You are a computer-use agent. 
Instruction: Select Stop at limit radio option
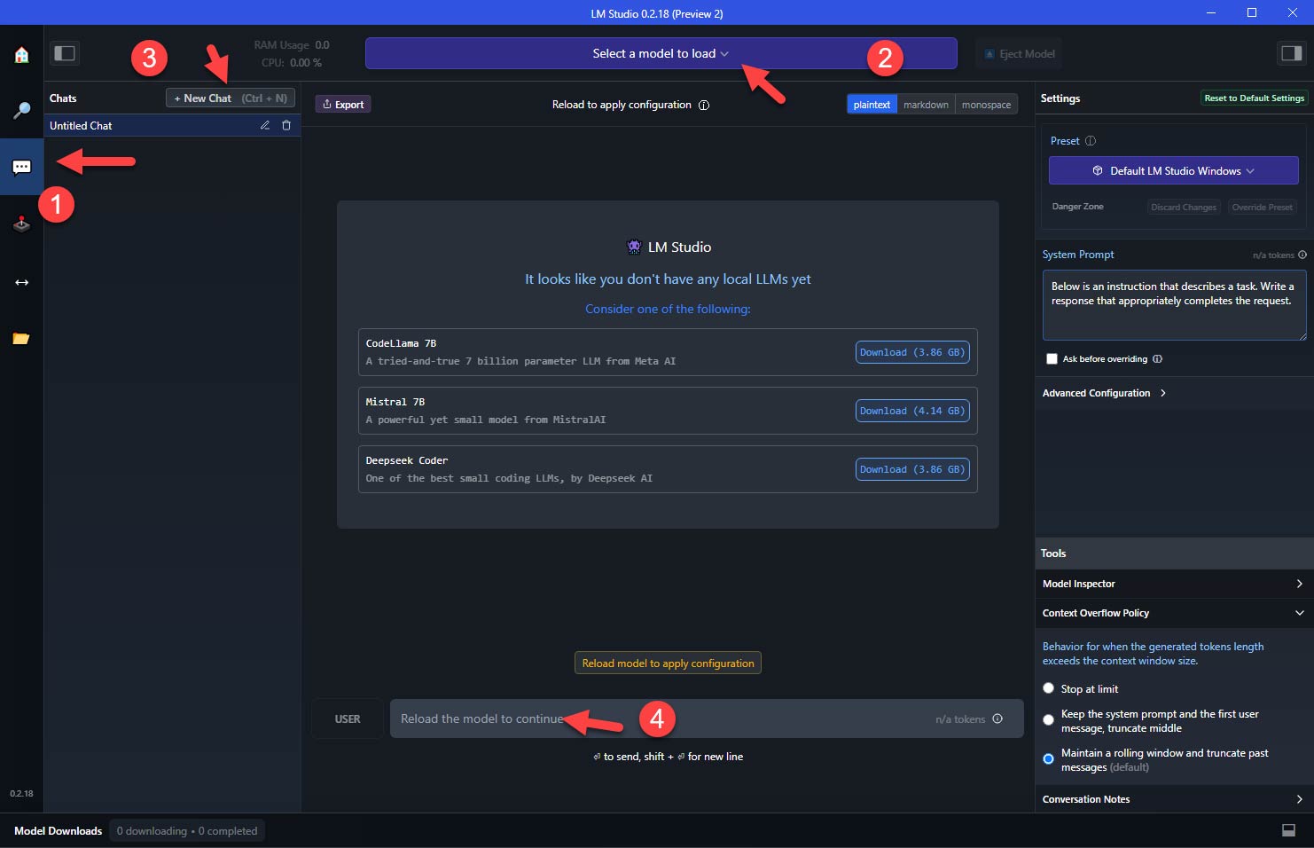point(1048,688)
